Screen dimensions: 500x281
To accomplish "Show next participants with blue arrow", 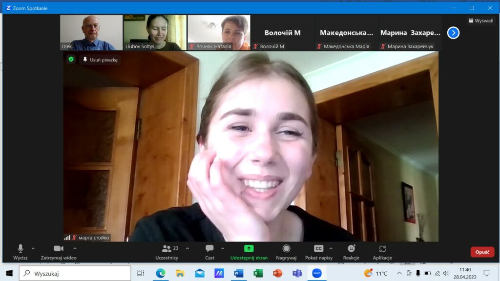I will tap(453, 33).
